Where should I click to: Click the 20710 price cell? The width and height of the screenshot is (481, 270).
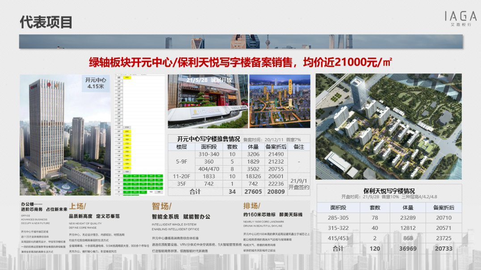pyautogui.click(x=444, y=218)
